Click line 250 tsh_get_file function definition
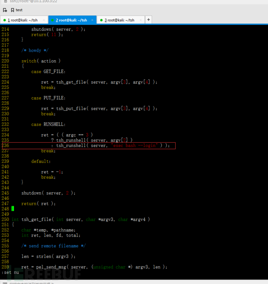Screen dimensions: 268x284 pos(81,219)
